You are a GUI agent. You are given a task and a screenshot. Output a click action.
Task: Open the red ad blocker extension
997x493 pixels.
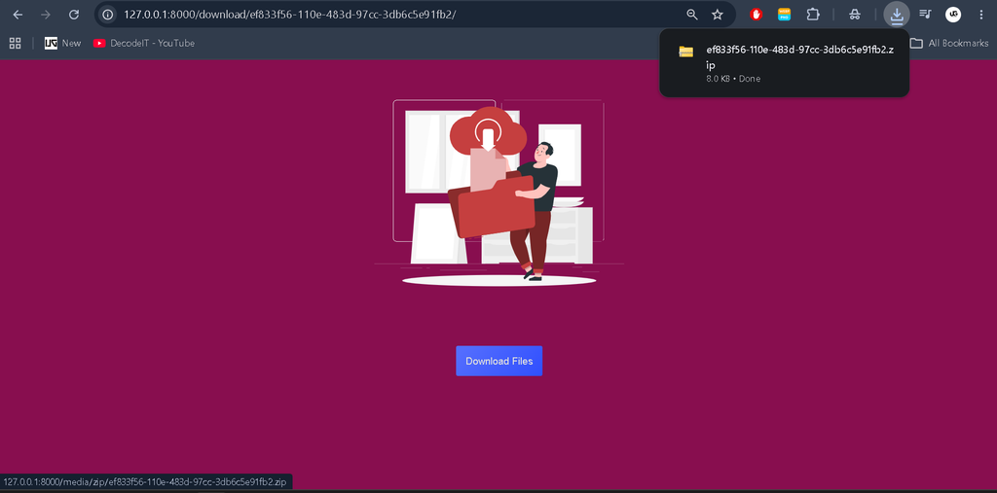[x=756, y=15]
